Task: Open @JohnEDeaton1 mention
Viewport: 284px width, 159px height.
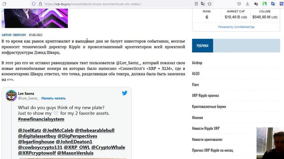Action: pyautogui.click(x=74, y=142)
